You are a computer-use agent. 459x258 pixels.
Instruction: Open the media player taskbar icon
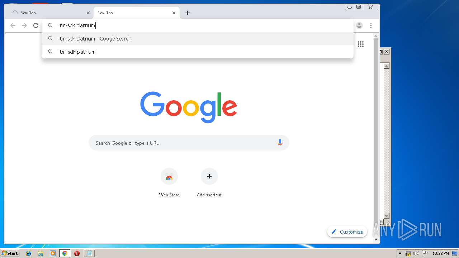pos(53,253)
